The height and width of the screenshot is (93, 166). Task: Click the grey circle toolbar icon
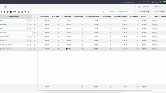point(29,12)
